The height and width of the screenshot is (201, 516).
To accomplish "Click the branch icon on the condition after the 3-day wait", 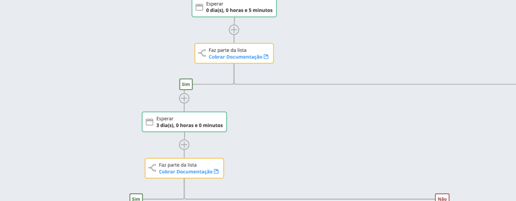I will tap(152, 168).
